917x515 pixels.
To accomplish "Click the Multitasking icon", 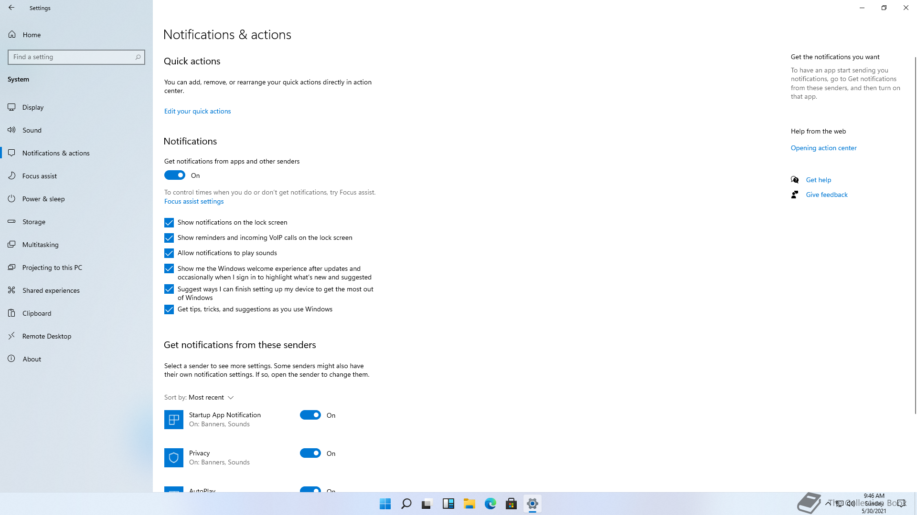I will click(12, 244).
